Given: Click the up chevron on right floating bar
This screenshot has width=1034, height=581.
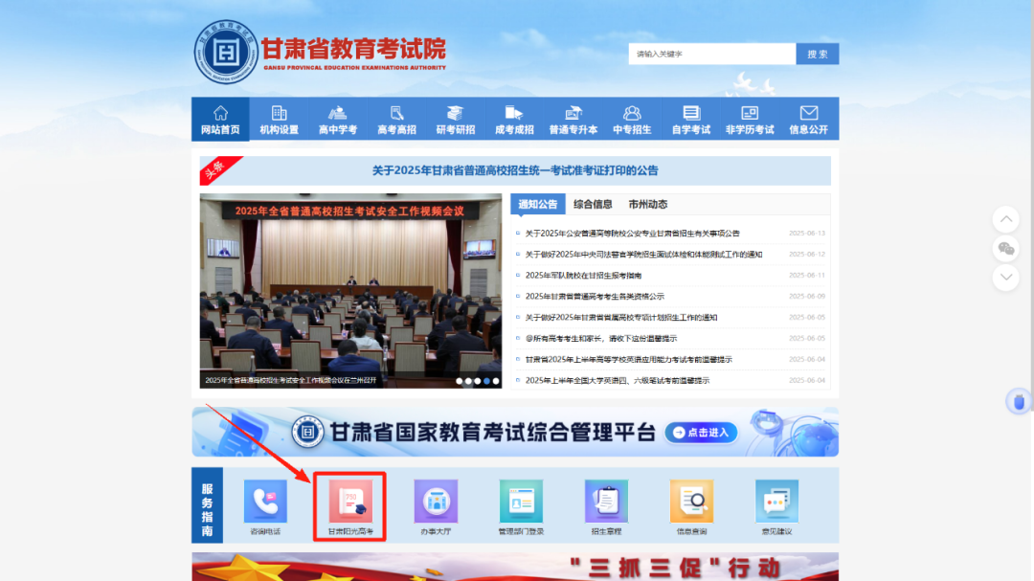Looking at the screenshot, I should (1005, 219).
